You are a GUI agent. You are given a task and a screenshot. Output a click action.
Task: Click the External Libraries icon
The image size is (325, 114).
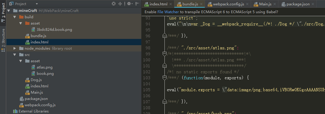15,111
